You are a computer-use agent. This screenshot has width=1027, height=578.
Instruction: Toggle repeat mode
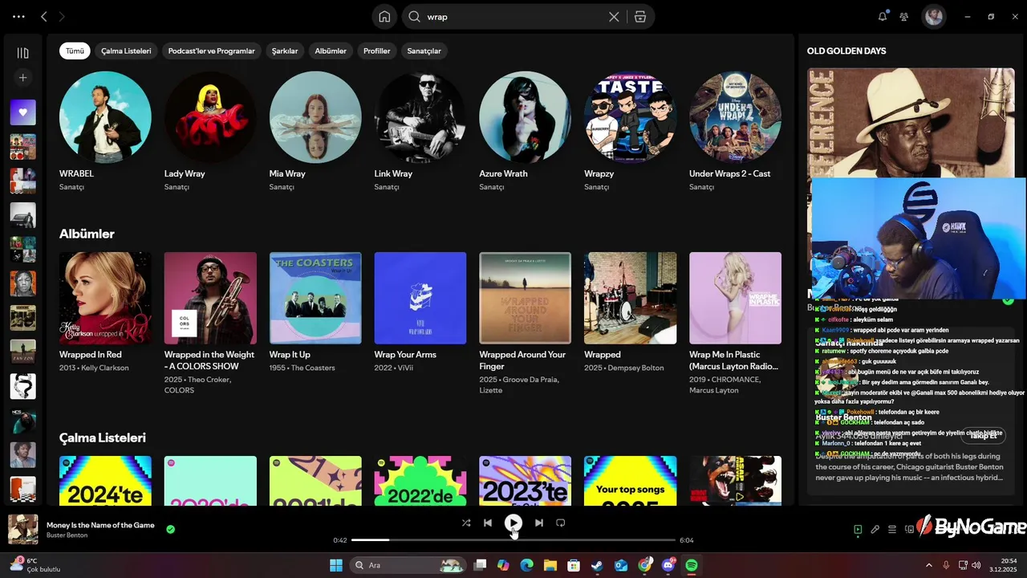560,523
